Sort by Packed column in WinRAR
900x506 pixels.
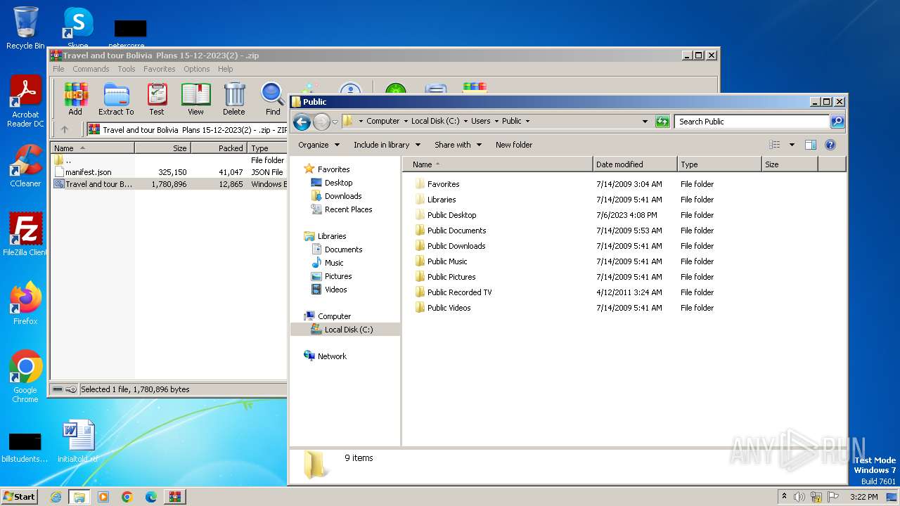point(219,148)
